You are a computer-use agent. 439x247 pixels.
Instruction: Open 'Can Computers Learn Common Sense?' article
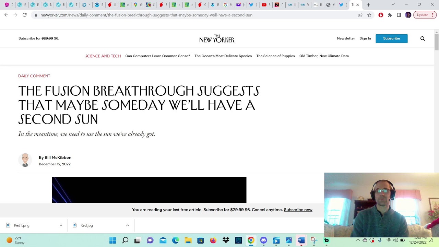pyautogui.click(x=157, y=56)
